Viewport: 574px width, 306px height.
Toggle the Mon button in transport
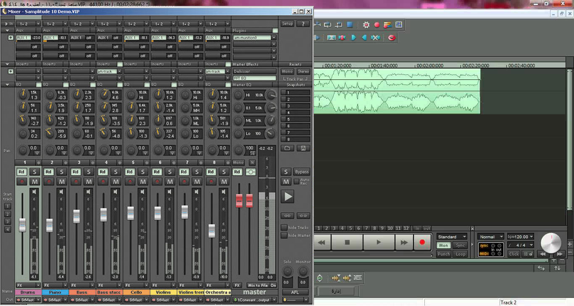pos(443,245)
